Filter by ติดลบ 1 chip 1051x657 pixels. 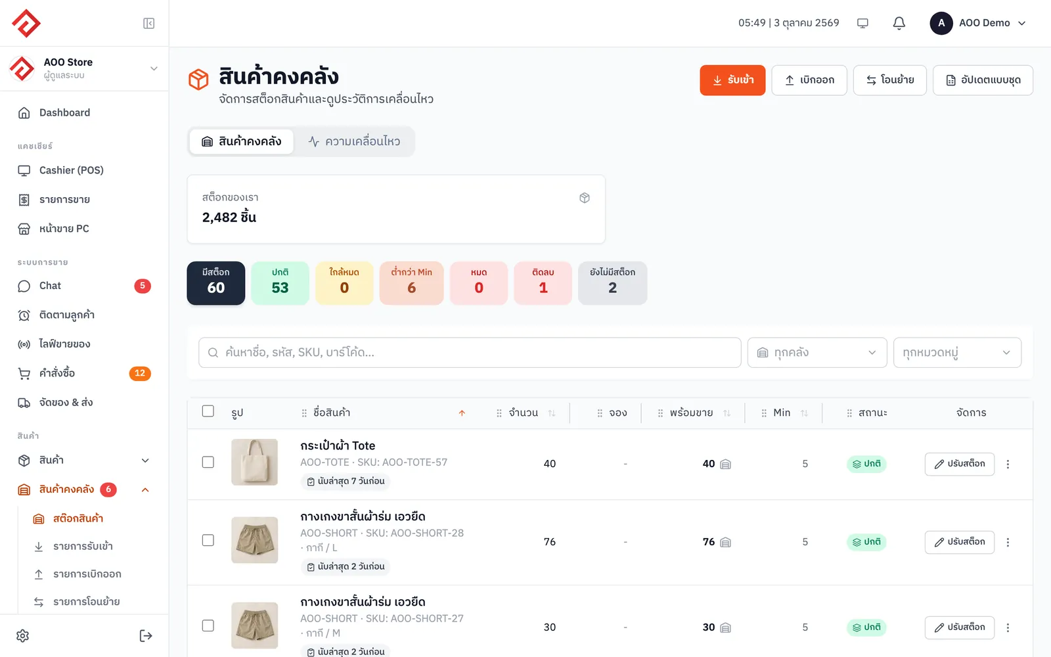pos(543,283)
